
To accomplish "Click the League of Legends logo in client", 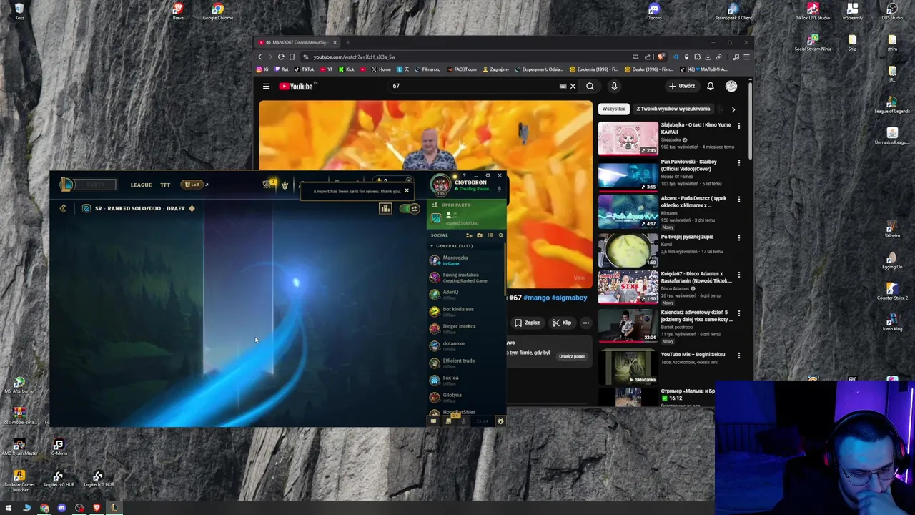I will pyautogui.click(x=66, y=185).
